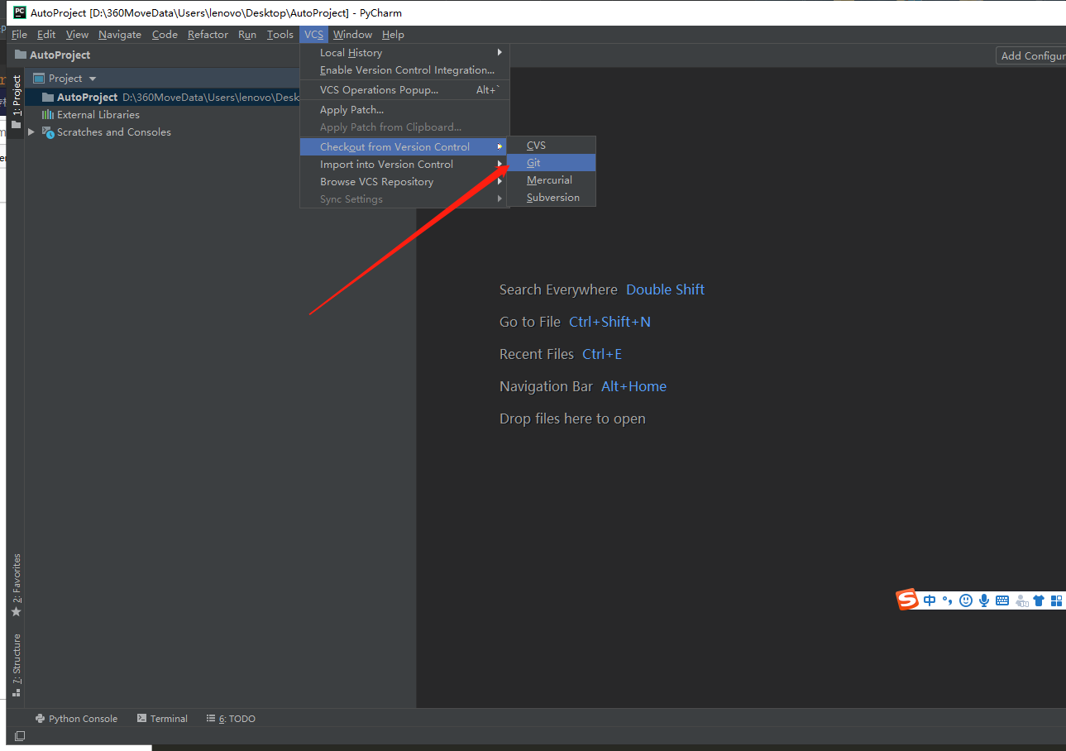Screen dimensions: 1066x751
Task: Click the 'Alt+Home' shortcut text
Action: [633, 386]
